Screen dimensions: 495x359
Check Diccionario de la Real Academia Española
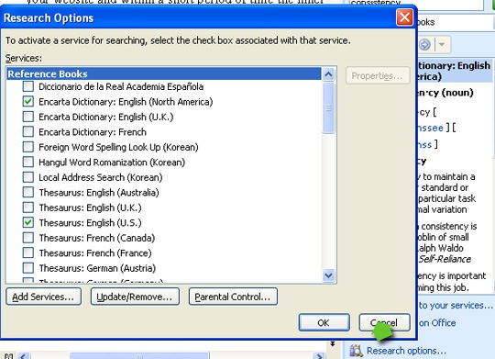coord(28,86)
